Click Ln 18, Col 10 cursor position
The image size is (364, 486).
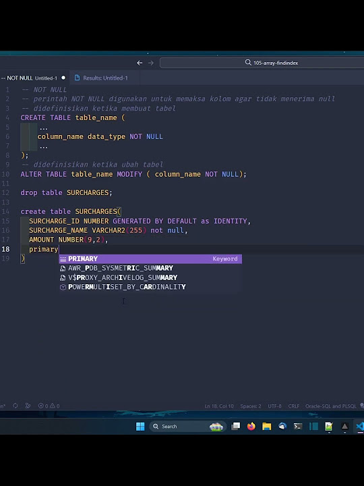pyautogui.click(x=219, y=406)
